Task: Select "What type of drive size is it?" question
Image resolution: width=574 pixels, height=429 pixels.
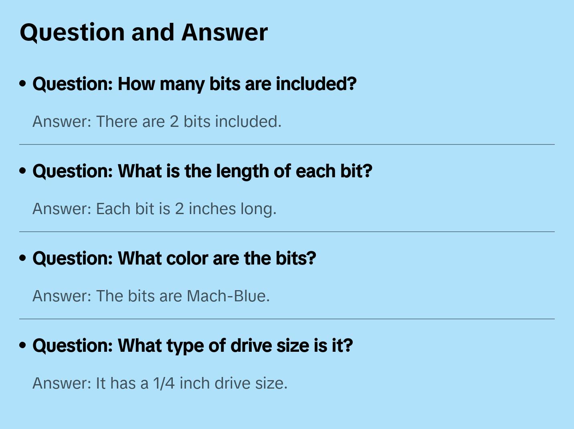Action: (193, 346)
